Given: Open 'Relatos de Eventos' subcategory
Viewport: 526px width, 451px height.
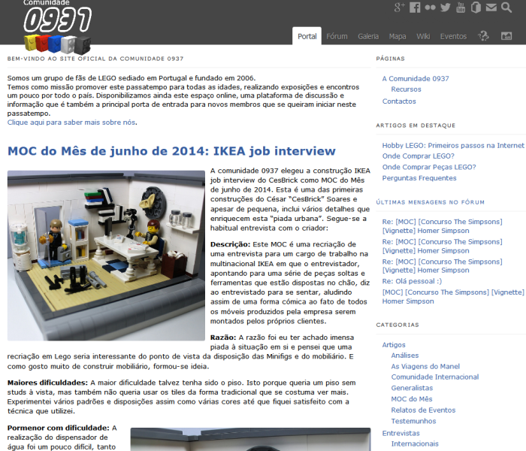Looking at the screenshot, I should [423, 410].
